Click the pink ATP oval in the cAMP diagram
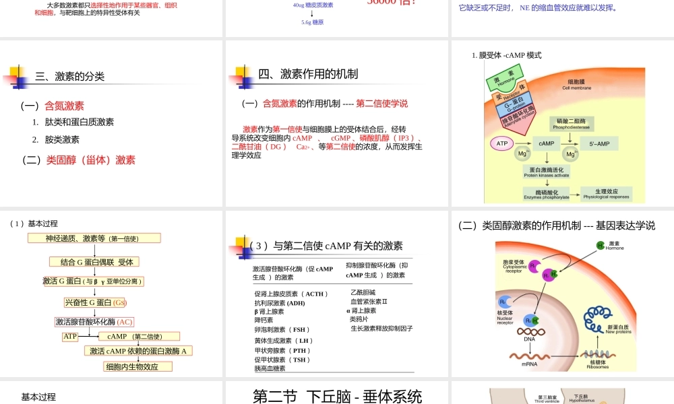This screenshot has height=404, width=674. 501,143
